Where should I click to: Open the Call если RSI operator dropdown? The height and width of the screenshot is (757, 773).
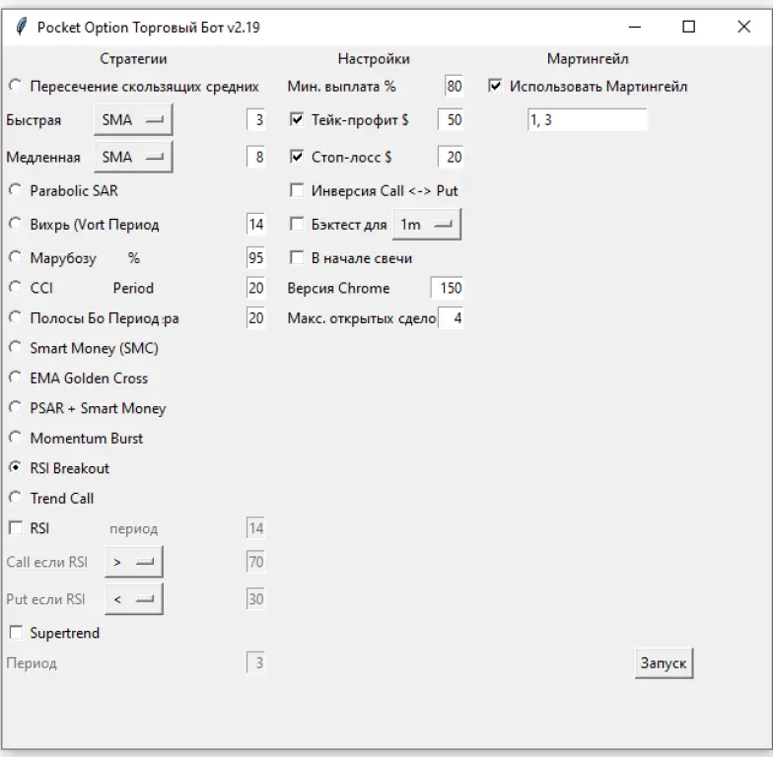(x=134, y=562)
